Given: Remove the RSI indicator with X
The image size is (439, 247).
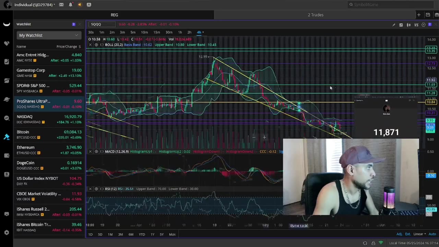Looking at the screenshot, I should (x=90, y=189).
